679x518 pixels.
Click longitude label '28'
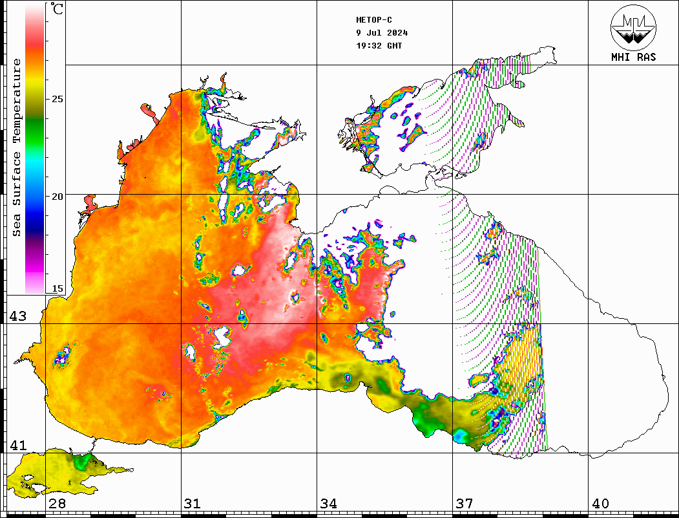click(x=57, y=503)
